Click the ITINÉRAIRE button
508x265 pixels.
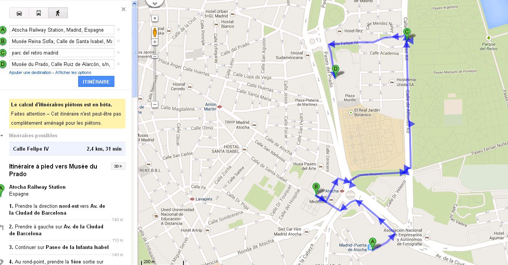[x=96, y=82]
